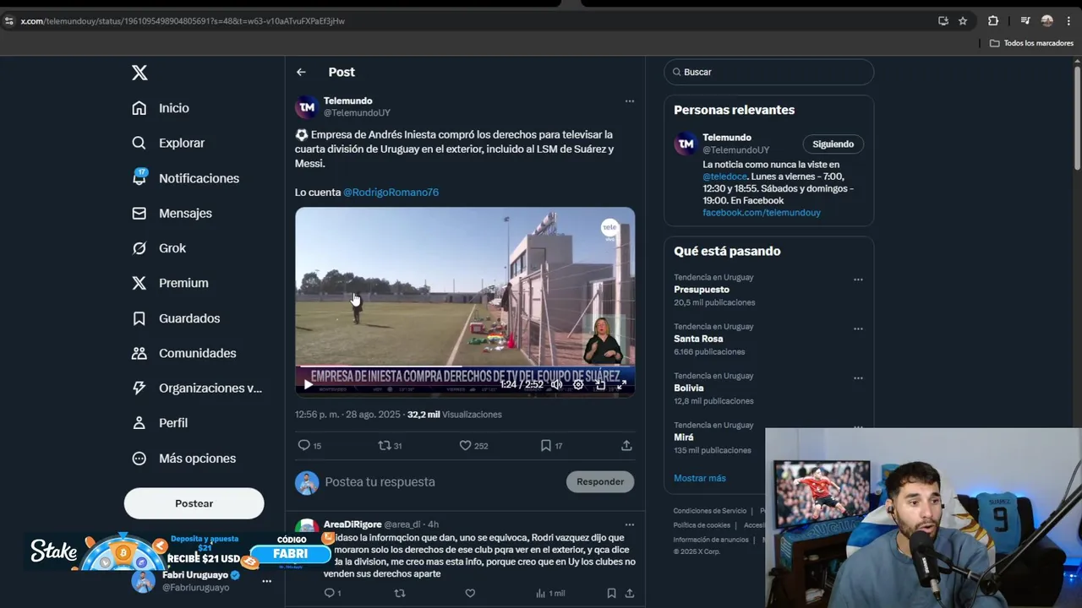Repost the Telemundo post, 31 reposts
The image size is (1082, 608).
[x=390, y=446]
